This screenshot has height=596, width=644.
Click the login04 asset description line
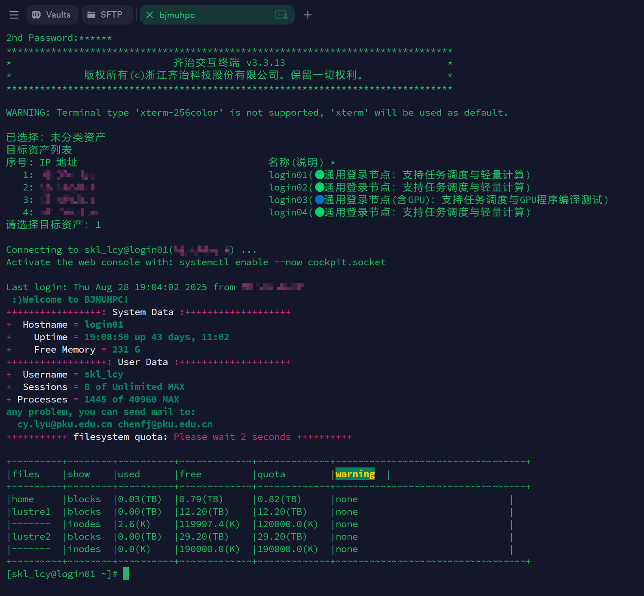tap(400, 212)
